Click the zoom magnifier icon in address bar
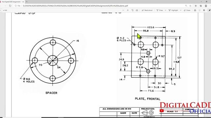The height and width of the screenshot is (118, 211). click(x=186, y=6)
